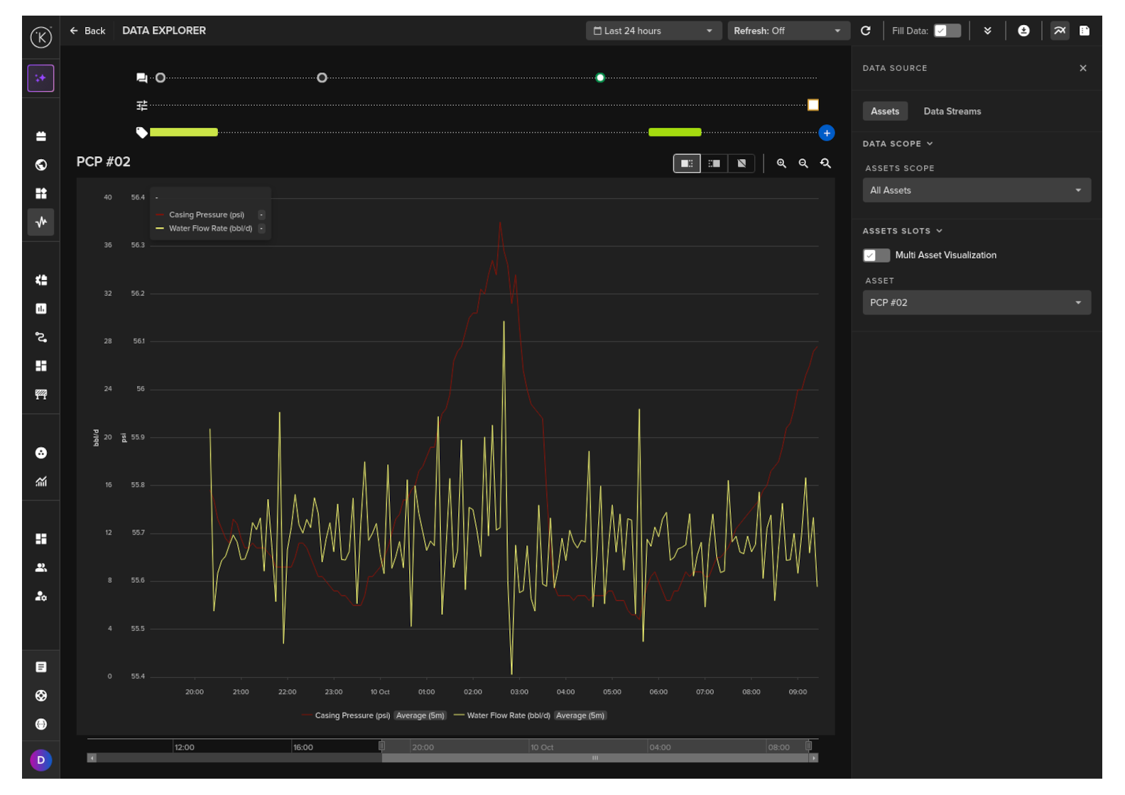Select the first chart layout toggle

point(687,163)
